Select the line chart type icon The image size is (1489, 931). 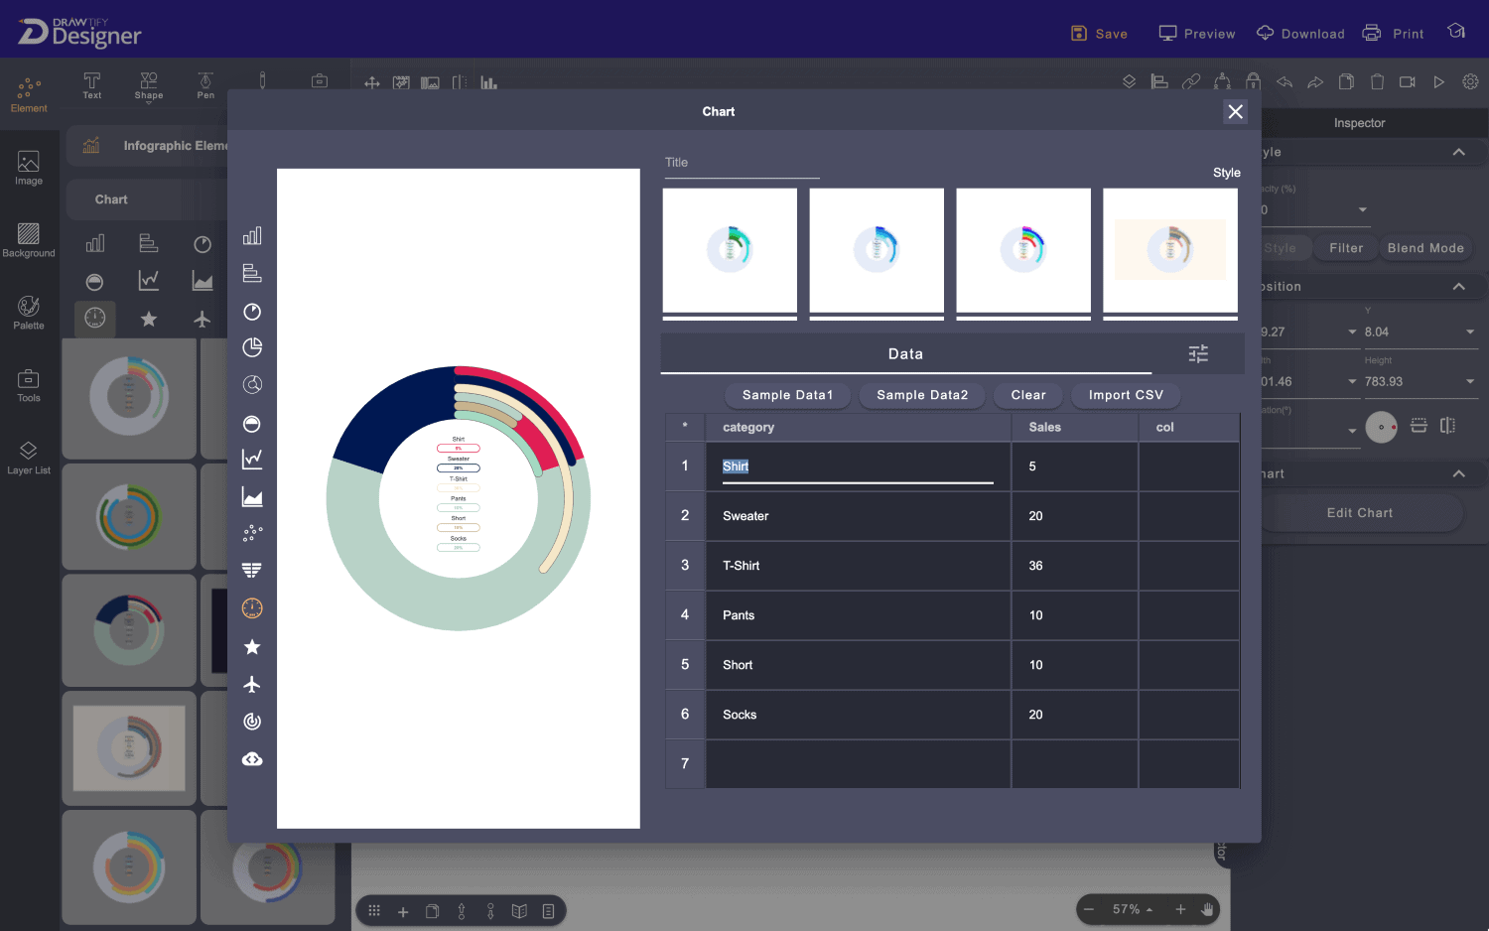[252, 459]
